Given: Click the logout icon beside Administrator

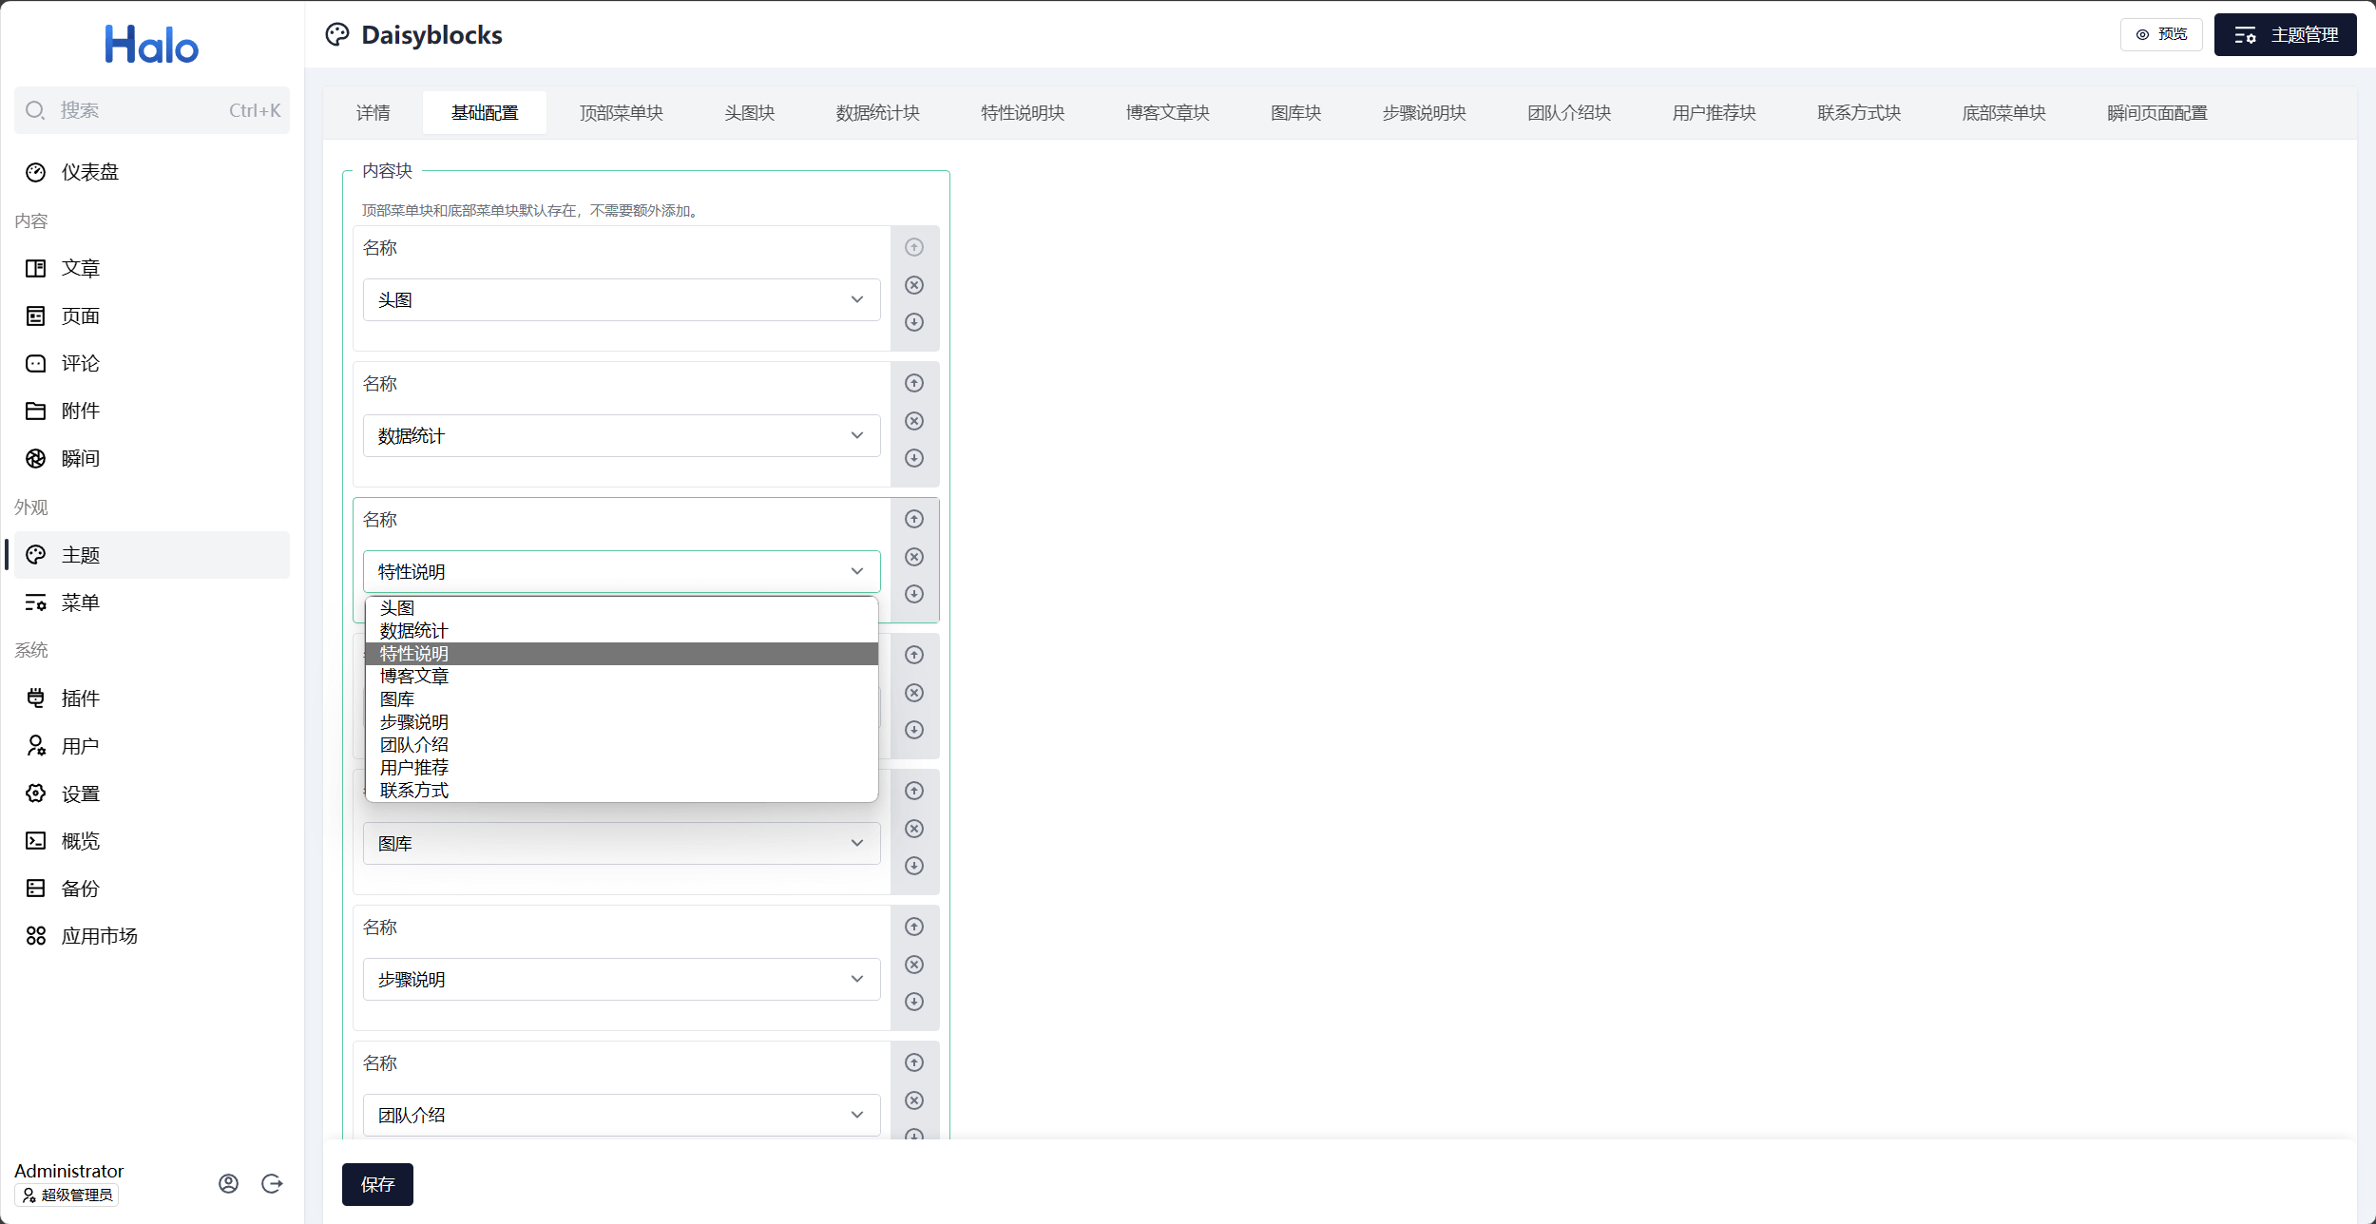Looking at the screenshot, I should pyautogui.click(x=272, y=1183).
